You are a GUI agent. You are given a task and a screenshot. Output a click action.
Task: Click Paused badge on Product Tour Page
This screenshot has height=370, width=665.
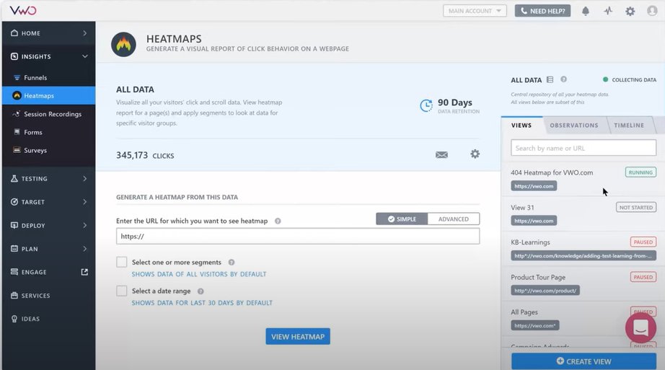tap(643, 277)
